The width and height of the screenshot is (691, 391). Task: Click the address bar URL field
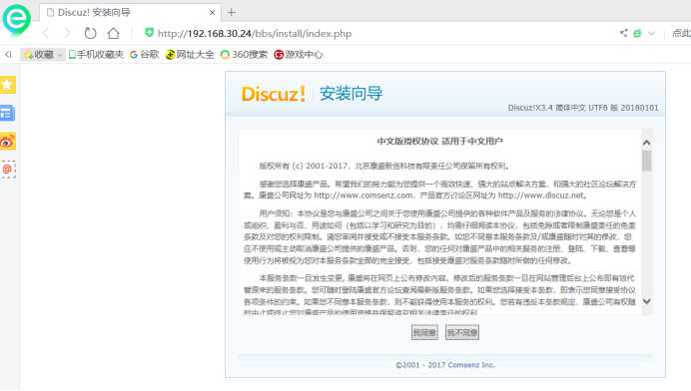point(255,34)
